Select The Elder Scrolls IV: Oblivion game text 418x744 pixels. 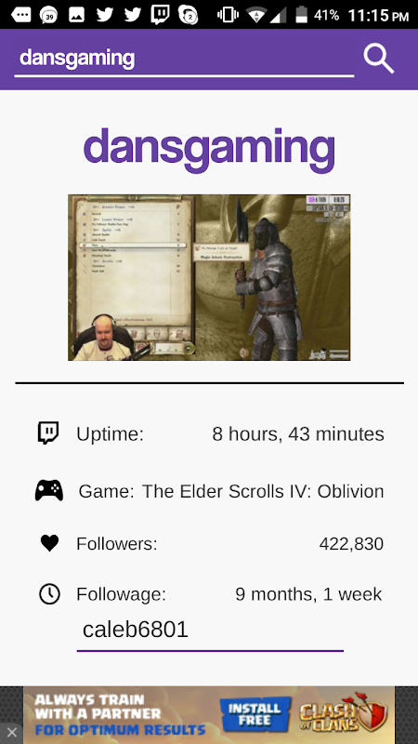(x=263, y=491)
